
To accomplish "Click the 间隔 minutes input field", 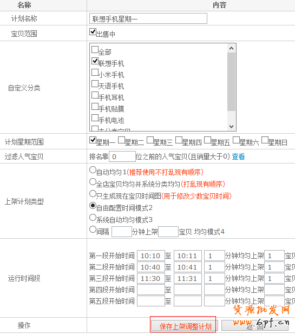I will [122, 232].
